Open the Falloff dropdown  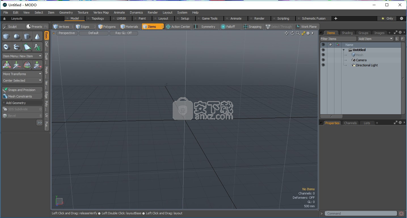(x=230, y=27)
